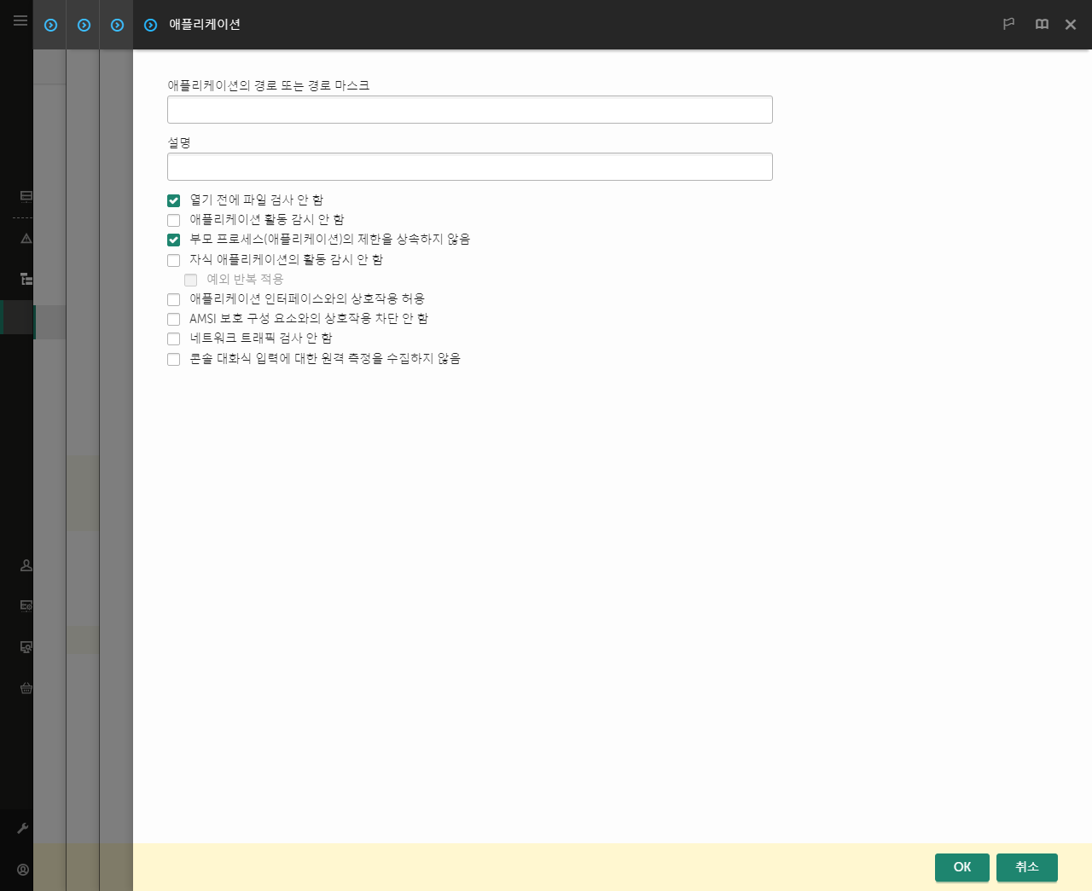Click the users icon in the left sidebar

click(26, 565)
